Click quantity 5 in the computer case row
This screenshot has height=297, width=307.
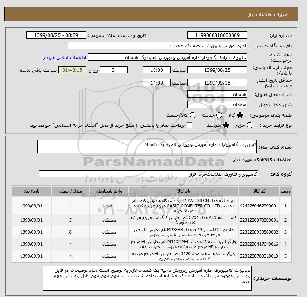pos(71,220)
